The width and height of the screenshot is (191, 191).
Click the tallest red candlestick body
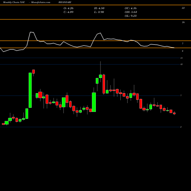pyautogui.click(x=104, y=84)
